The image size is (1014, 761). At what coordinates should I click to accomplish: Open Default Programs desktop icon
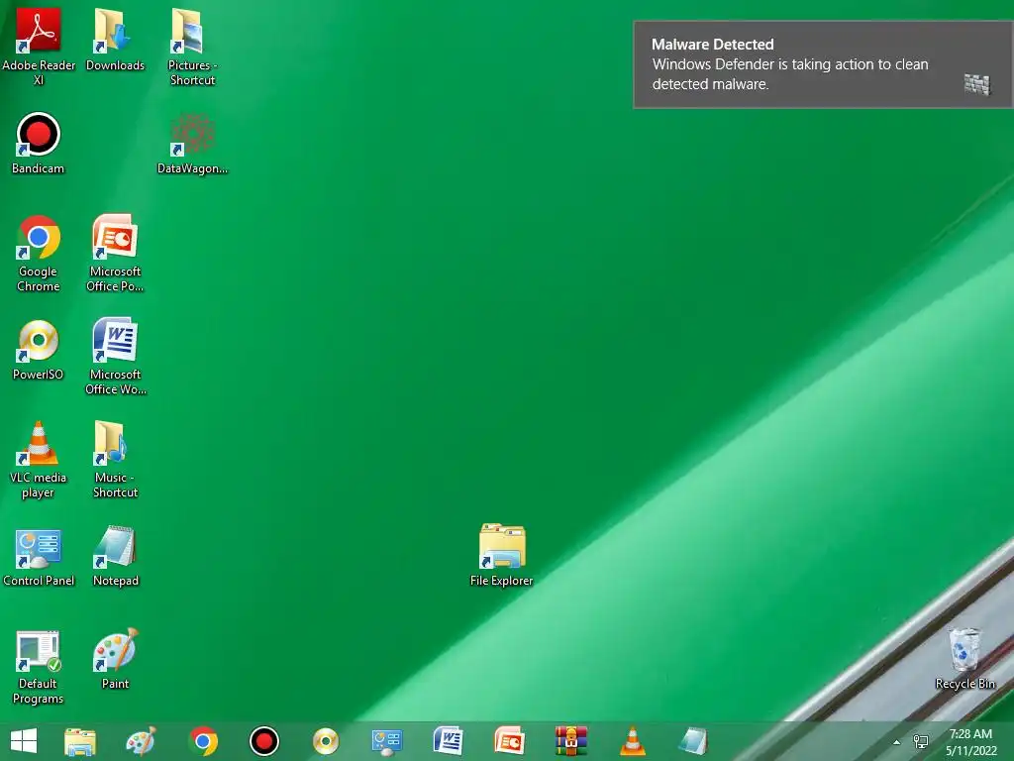(x=39, y=667)
